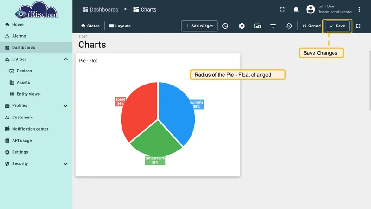Open the time window clock
The height and width of the screenshot is (209, 371).
[225, 26]
